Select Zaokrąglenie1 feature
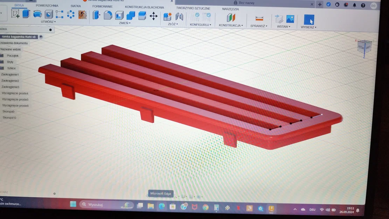Viewport: 389px width, 219px height. click(10, 74)
